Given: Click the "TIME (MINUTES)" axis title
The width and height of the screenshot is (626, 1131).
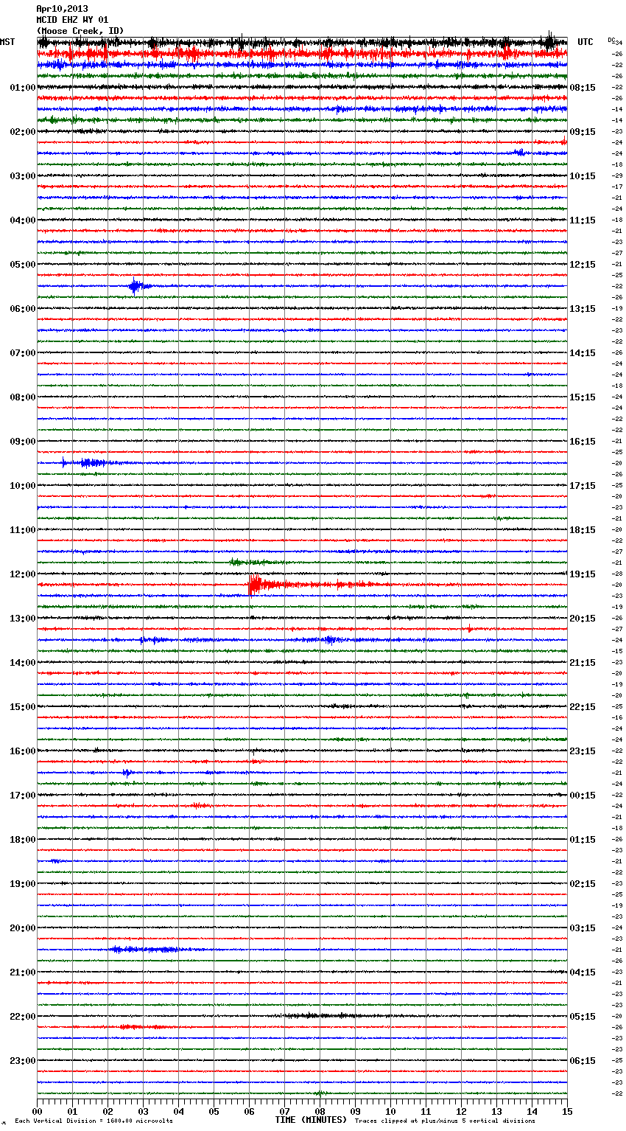Looking at the screenshot, I should [311, 1120].
